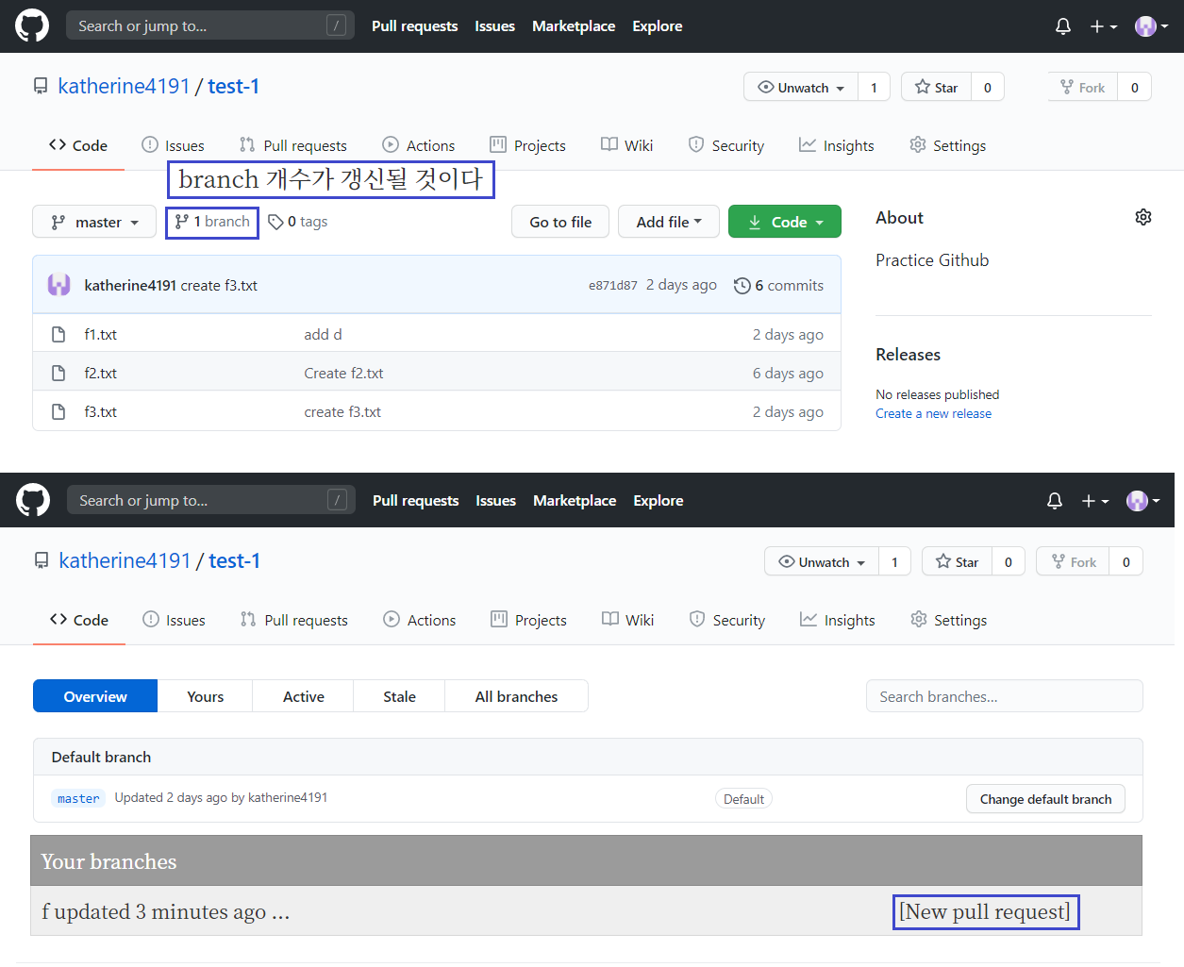Select the Active branches tab
1184x967 pixels.
point(303,696)
